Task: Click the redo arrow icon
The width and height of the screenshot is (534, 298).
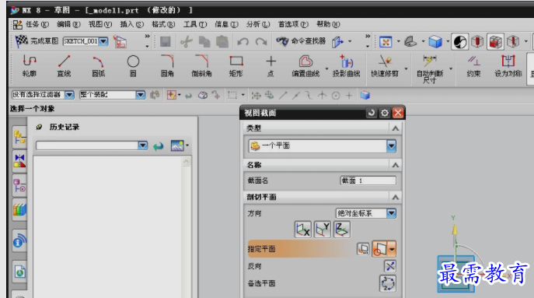Action: [261, 41]
